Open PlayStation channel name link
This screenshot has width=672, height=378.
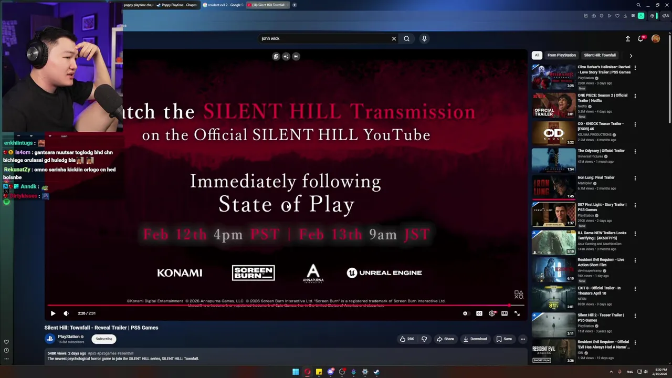point(69,337)
